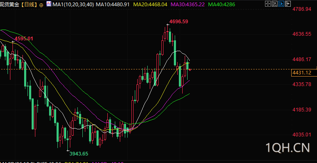Click the latest red cross candlestick
The width and height of the screenshot is (317, 163).
click(190, 70)
